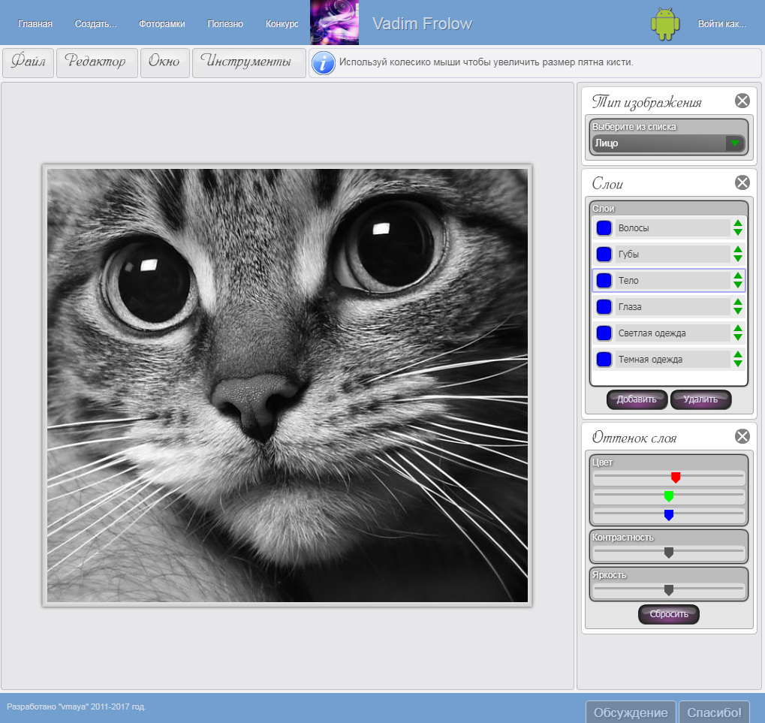Click the Контрастность slider handle

coord(668,553)
